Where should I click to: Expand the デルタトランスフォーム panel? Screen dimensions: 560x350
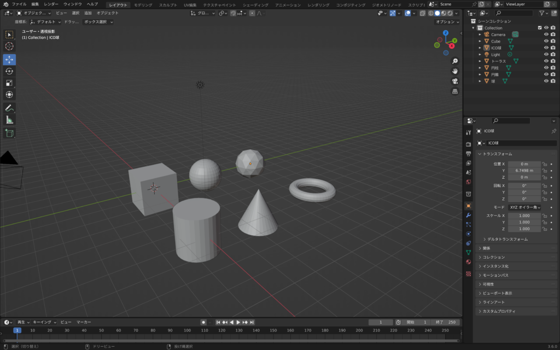pos(507,240)
